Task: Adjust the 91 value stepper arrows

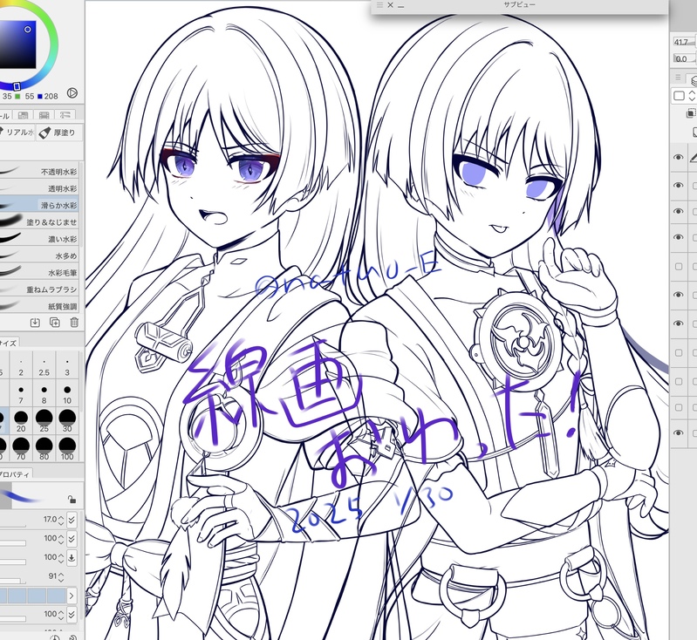Action: 61,576
